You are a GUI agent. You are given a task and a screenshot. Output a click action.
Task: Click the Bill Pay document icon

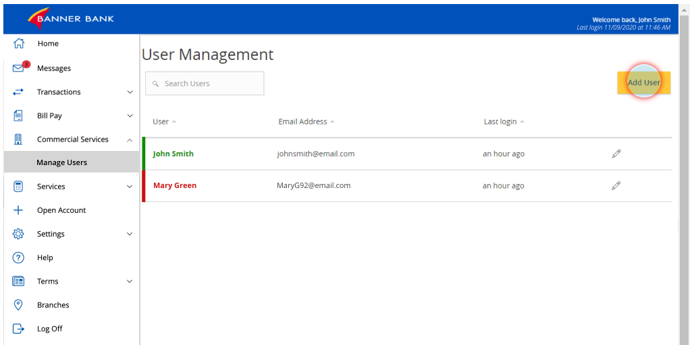click(18, 116)
